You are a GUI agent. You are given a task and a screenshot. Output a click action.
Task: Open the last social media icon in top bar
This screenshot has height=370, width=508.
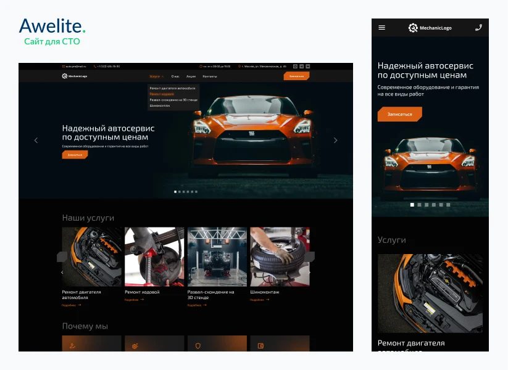308,67
